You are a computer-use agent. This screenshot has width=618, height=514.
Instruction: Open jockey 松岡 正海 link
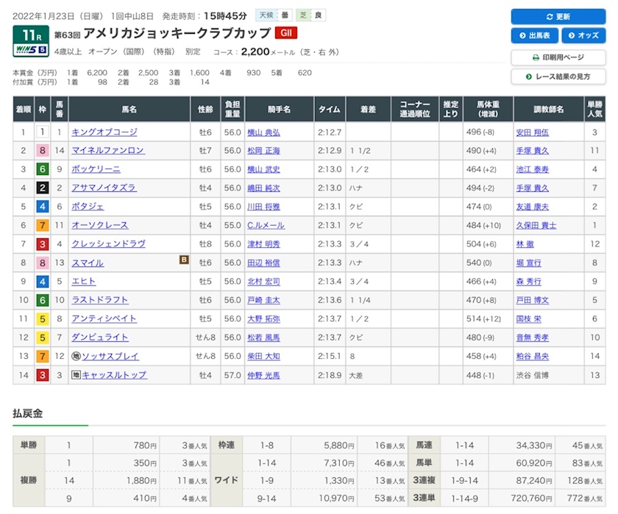[x=263, y=151]
